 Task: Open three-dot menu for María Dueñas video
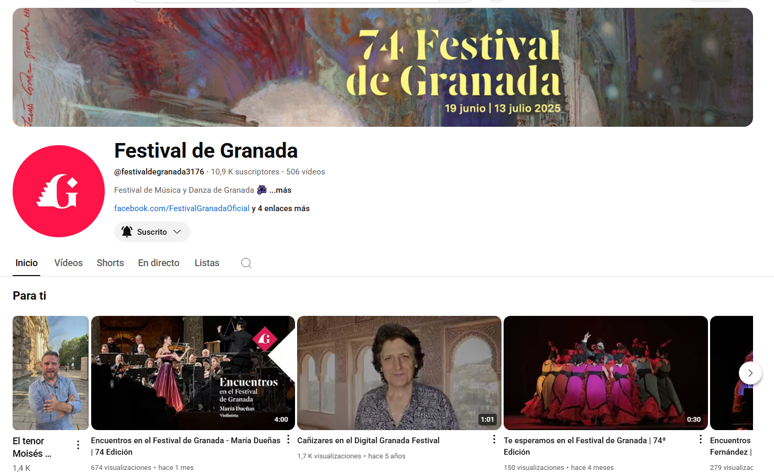288,440
